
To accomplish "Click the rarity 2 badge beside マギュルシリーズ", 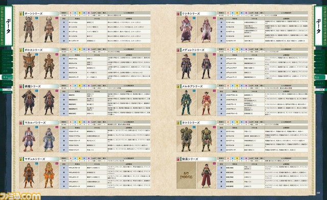I will click(x=20, y=160).
